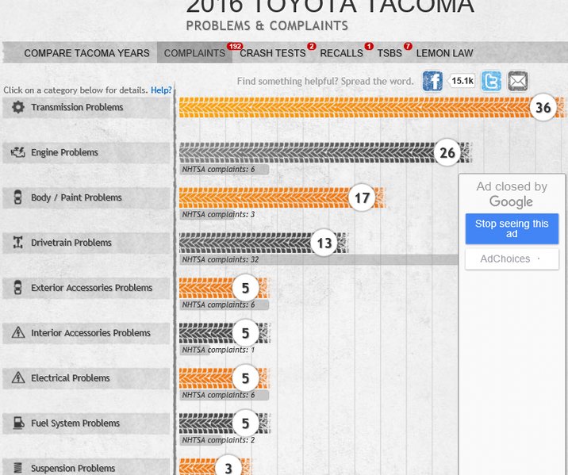
Task: Select the Complaints tab
Action: click(x=194, y=53)
